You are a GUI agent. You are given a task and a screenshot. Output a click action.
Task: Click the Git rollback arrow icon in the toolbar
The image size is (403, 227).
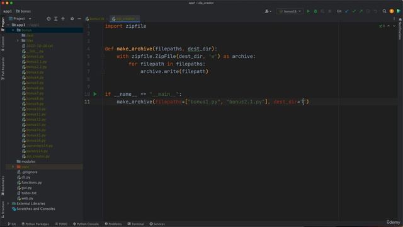[375, 11]
